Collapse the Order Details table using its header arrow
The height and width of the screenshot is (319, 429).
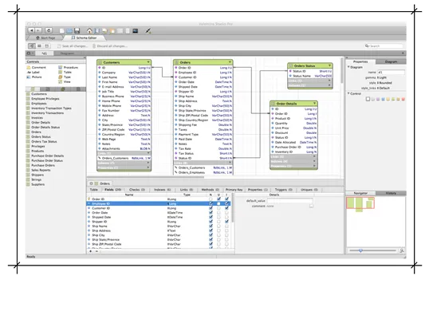[314, 104]
